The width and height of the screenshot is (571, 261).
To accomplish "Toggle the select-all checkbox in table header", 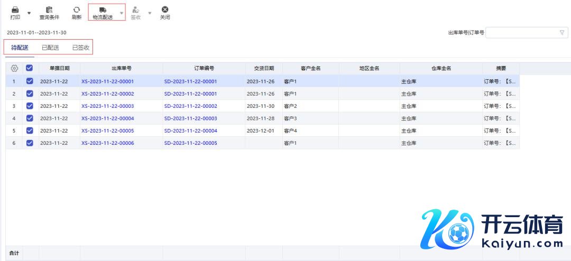I will (30, 68).
